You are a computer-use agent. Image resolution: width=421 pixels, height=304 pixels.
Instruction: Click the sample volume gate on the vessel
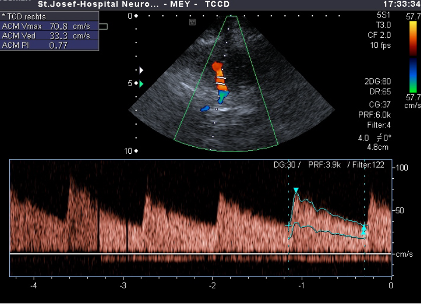(221, 81)
